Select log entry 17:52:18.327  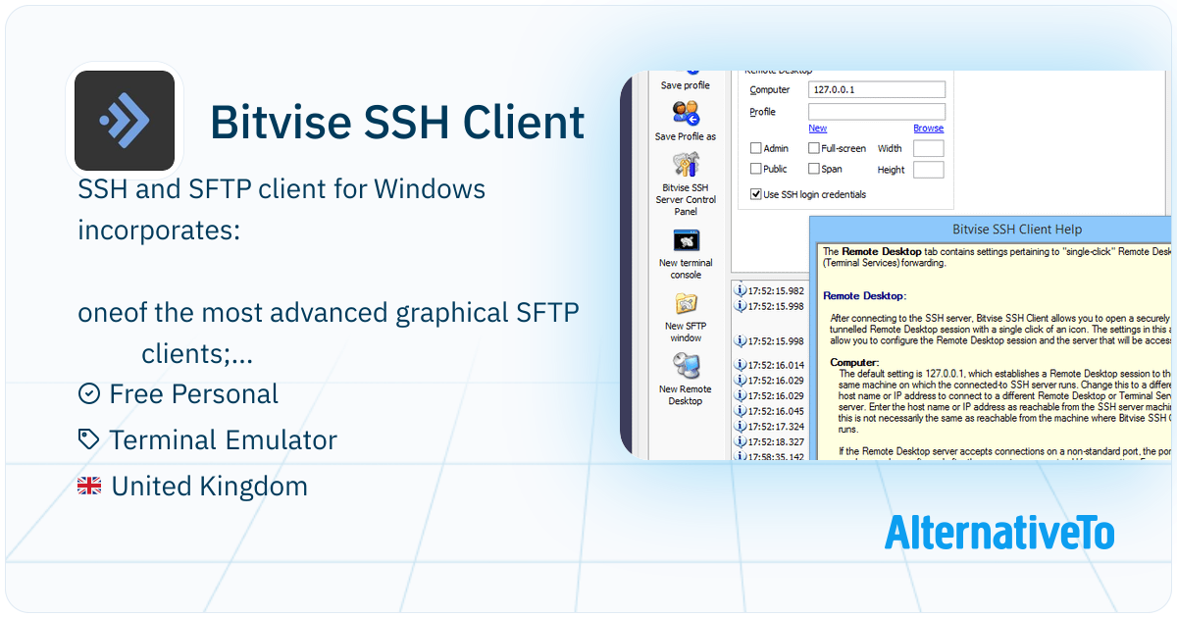[768, 441]
